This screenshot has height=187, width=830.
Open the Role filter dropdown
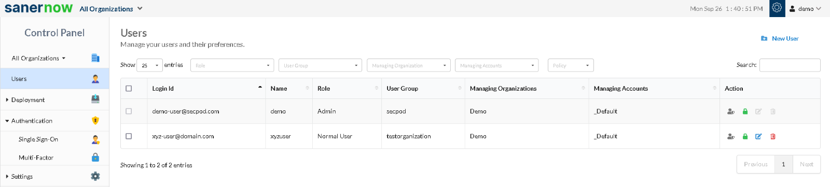click(232, 65)
